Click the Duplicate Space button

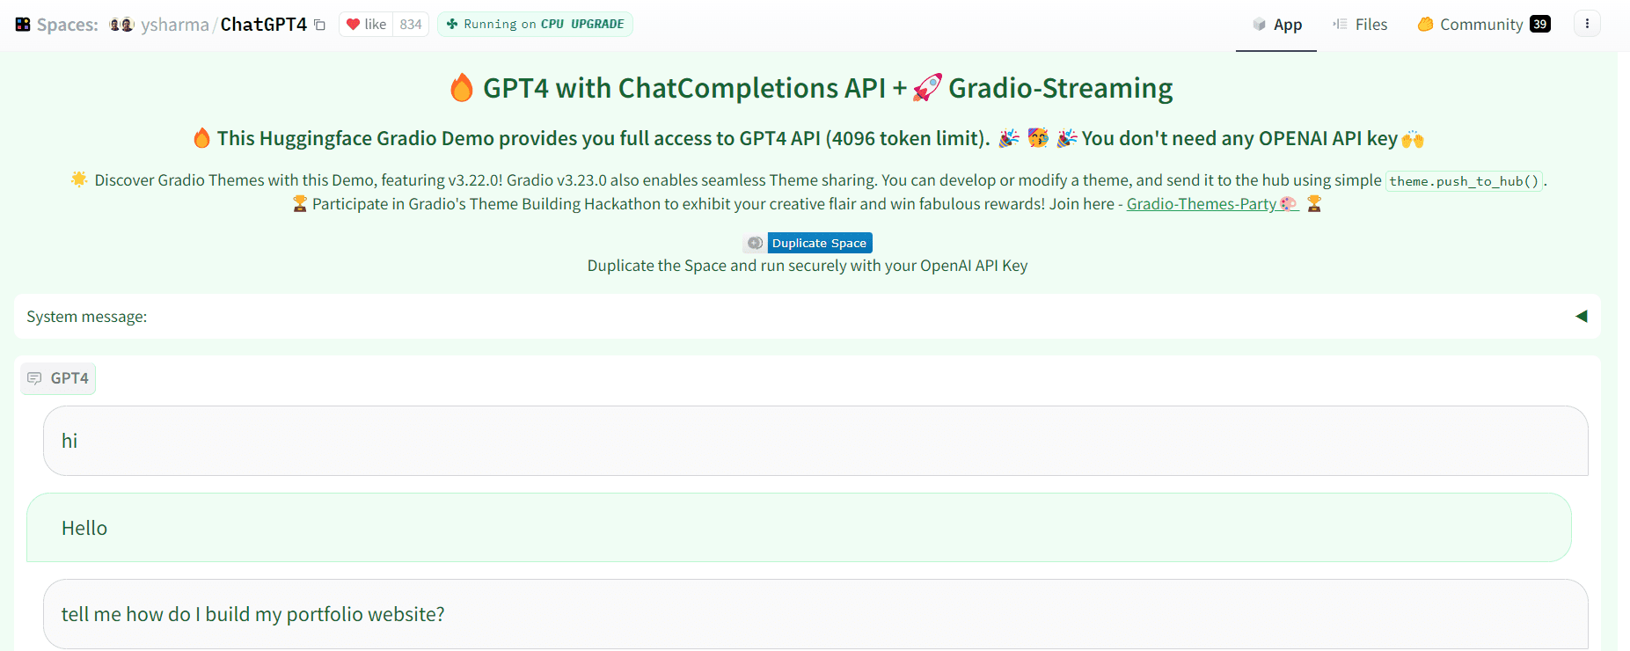pyautogui.click(x=819, y=243)
